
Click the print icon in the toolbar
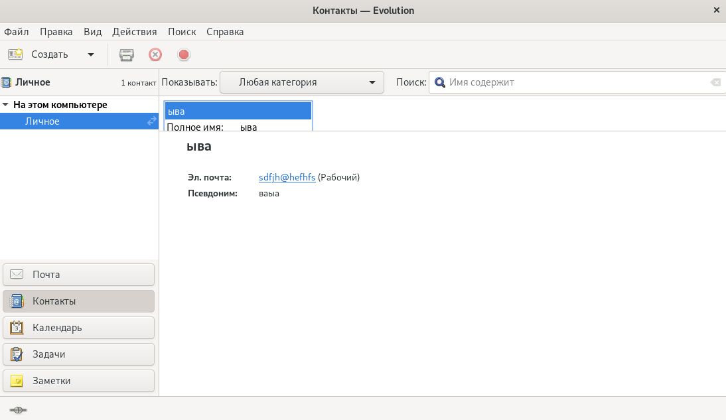126,54
